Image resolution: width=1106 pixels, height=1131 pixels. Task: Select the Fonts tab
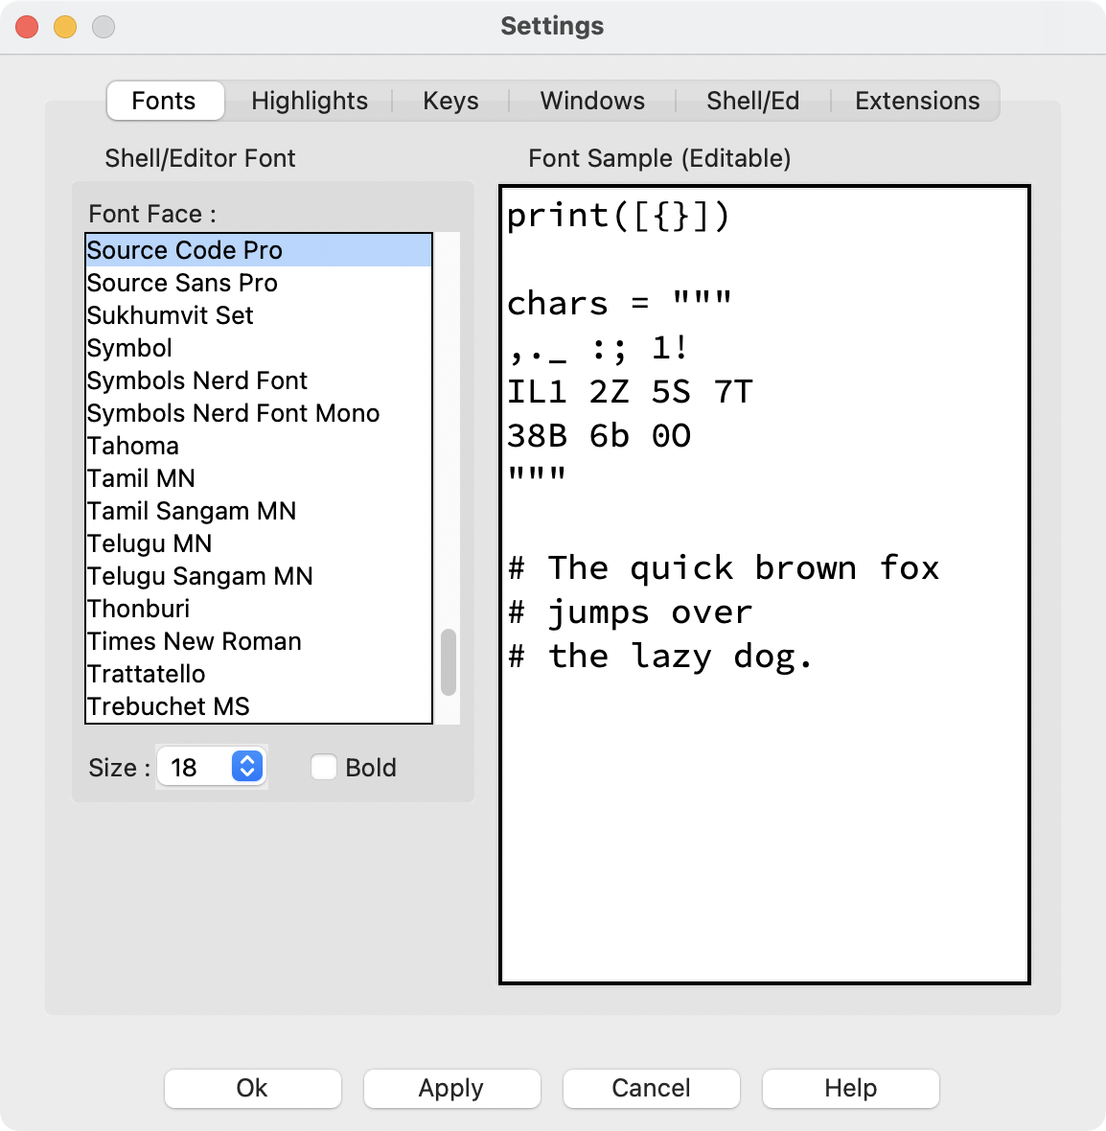pos(164,100)
